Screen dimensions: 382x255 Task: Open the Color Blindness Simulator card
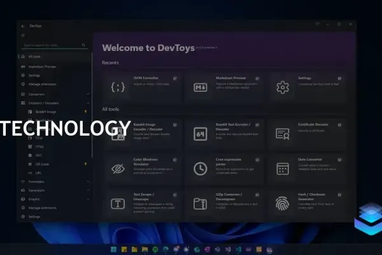point(143,168)
